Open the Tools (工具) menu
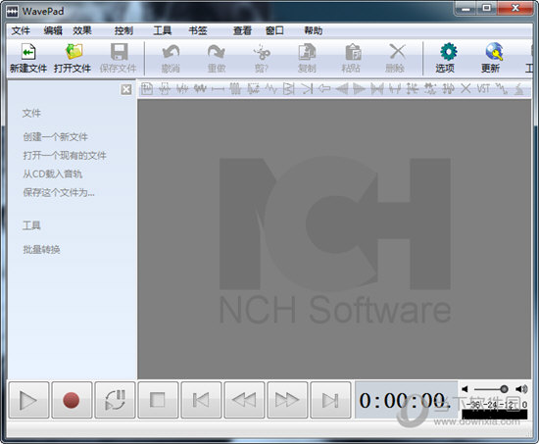This screenshot has height=444, width=539. pos(163,31)
